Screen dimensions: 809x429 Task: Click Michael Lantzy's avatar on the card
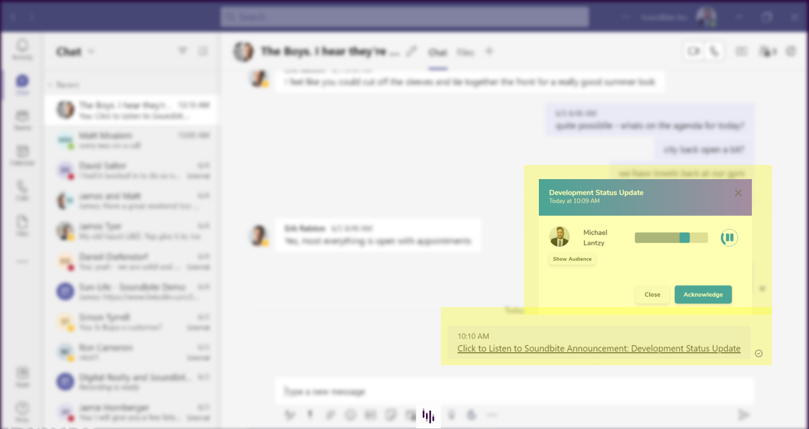[560, 237]
